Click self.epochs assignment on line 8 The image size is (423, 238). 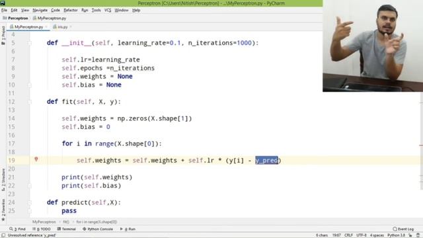pos(108,68)
